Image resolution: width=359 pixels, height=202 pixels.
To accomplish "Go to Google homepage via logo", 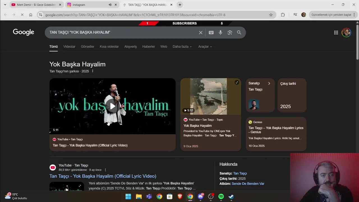I will coord(24,32).
